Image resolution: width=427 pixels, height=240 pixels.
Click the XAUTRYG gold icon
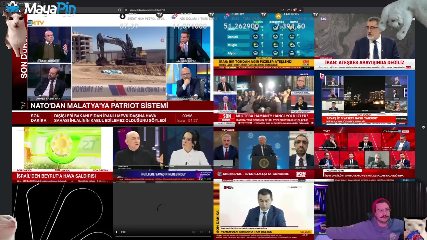coord(279,16)
